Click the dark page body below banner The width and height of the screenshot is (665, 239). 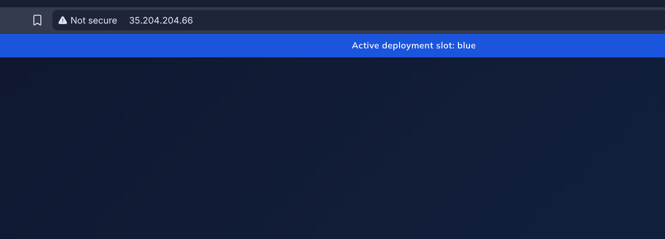pos(332,150)
